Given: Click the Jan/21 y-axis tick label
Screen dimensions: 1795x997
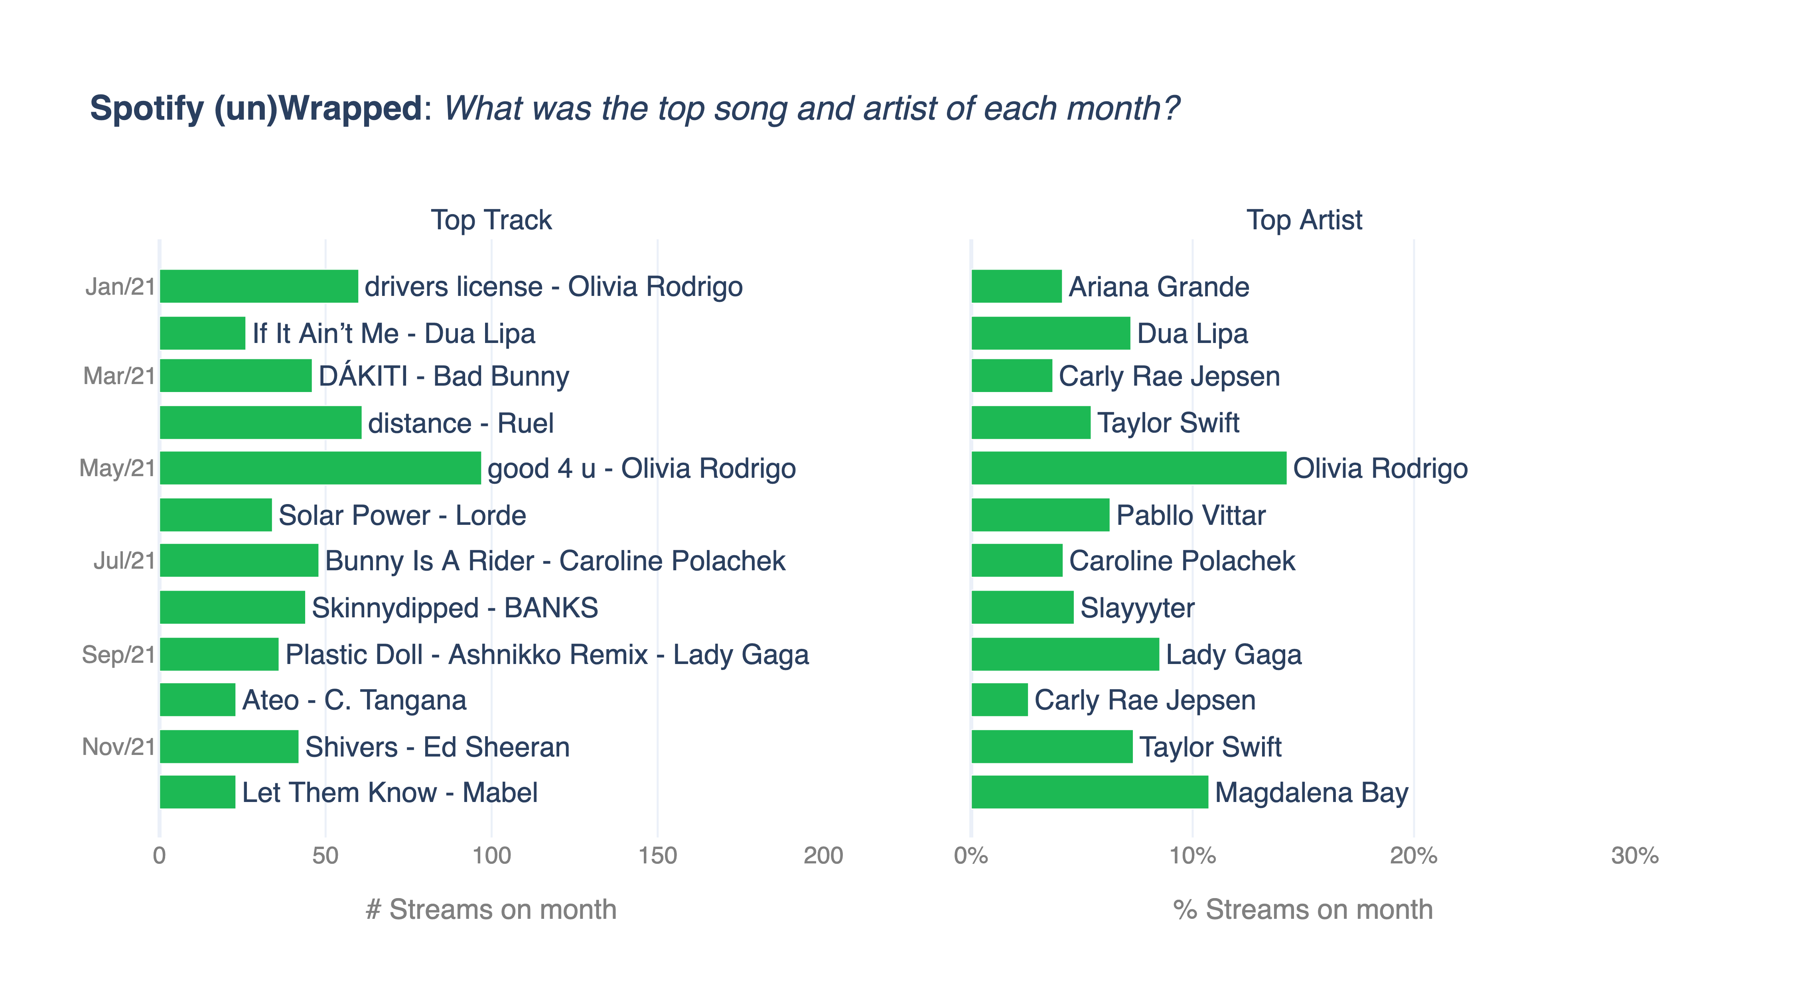Looking at the screenshot, I should [x=120, y=286].
